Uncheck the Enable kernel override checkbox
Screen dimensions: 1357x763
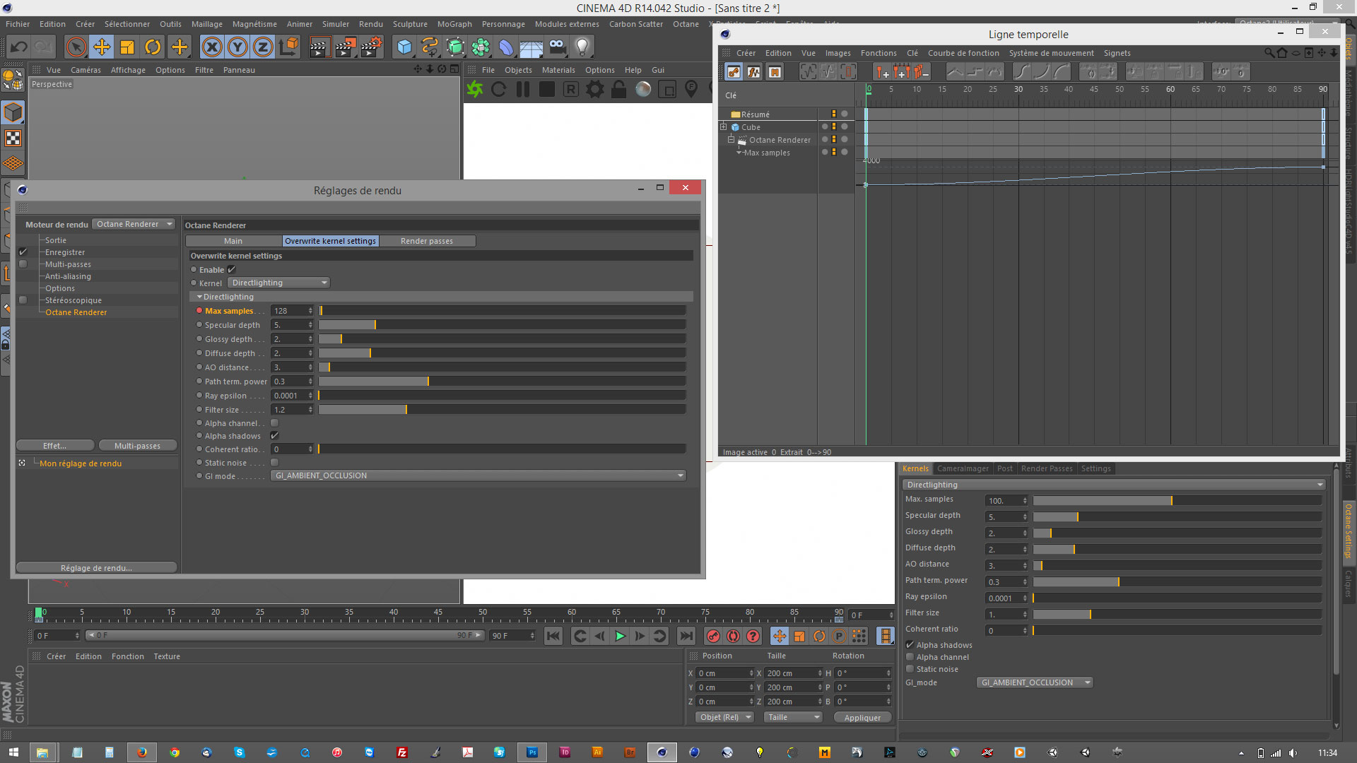pos(231,269)
